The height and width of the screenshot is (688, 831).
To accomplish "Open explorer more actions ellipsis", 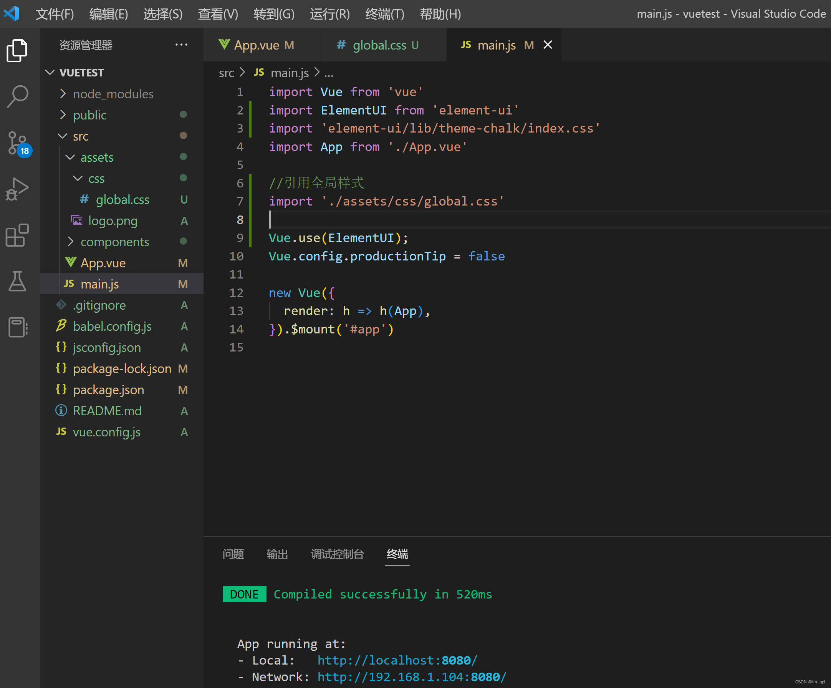I will point(181,45).
